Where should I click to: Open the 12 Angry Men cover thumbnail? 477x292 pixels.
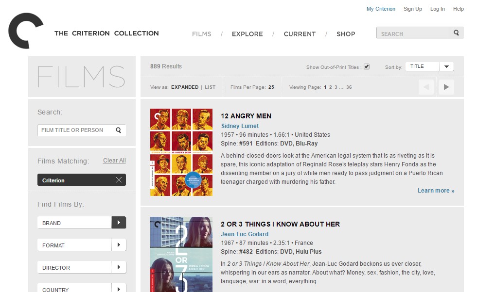pos(181,152)
